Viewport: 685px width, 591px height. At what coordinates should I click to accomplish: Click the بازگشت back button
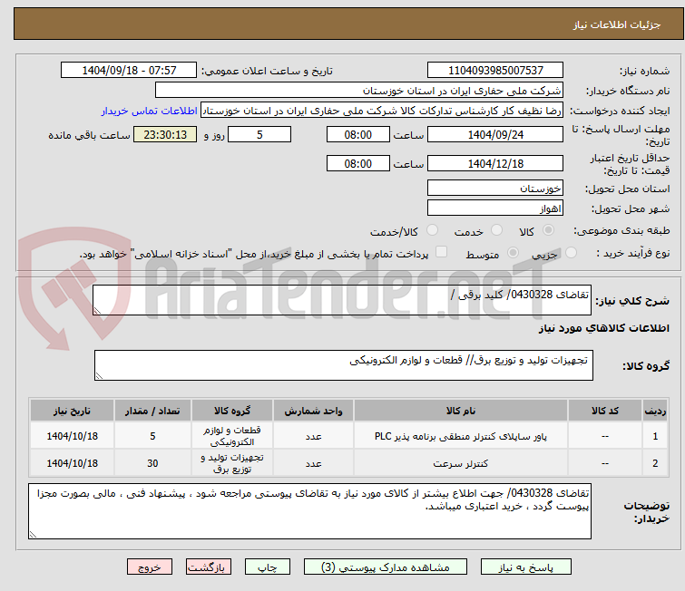coord(208,567)
